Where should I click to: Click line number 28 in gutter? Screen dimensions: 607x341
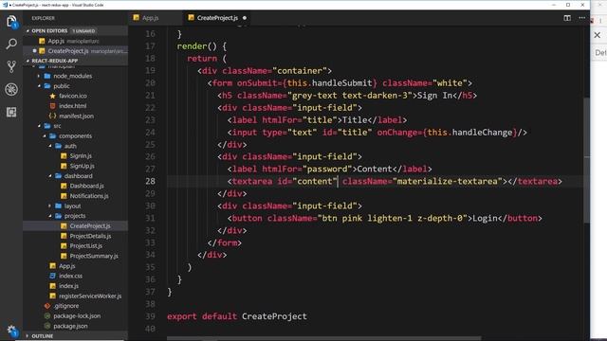[x=150, y=181]
